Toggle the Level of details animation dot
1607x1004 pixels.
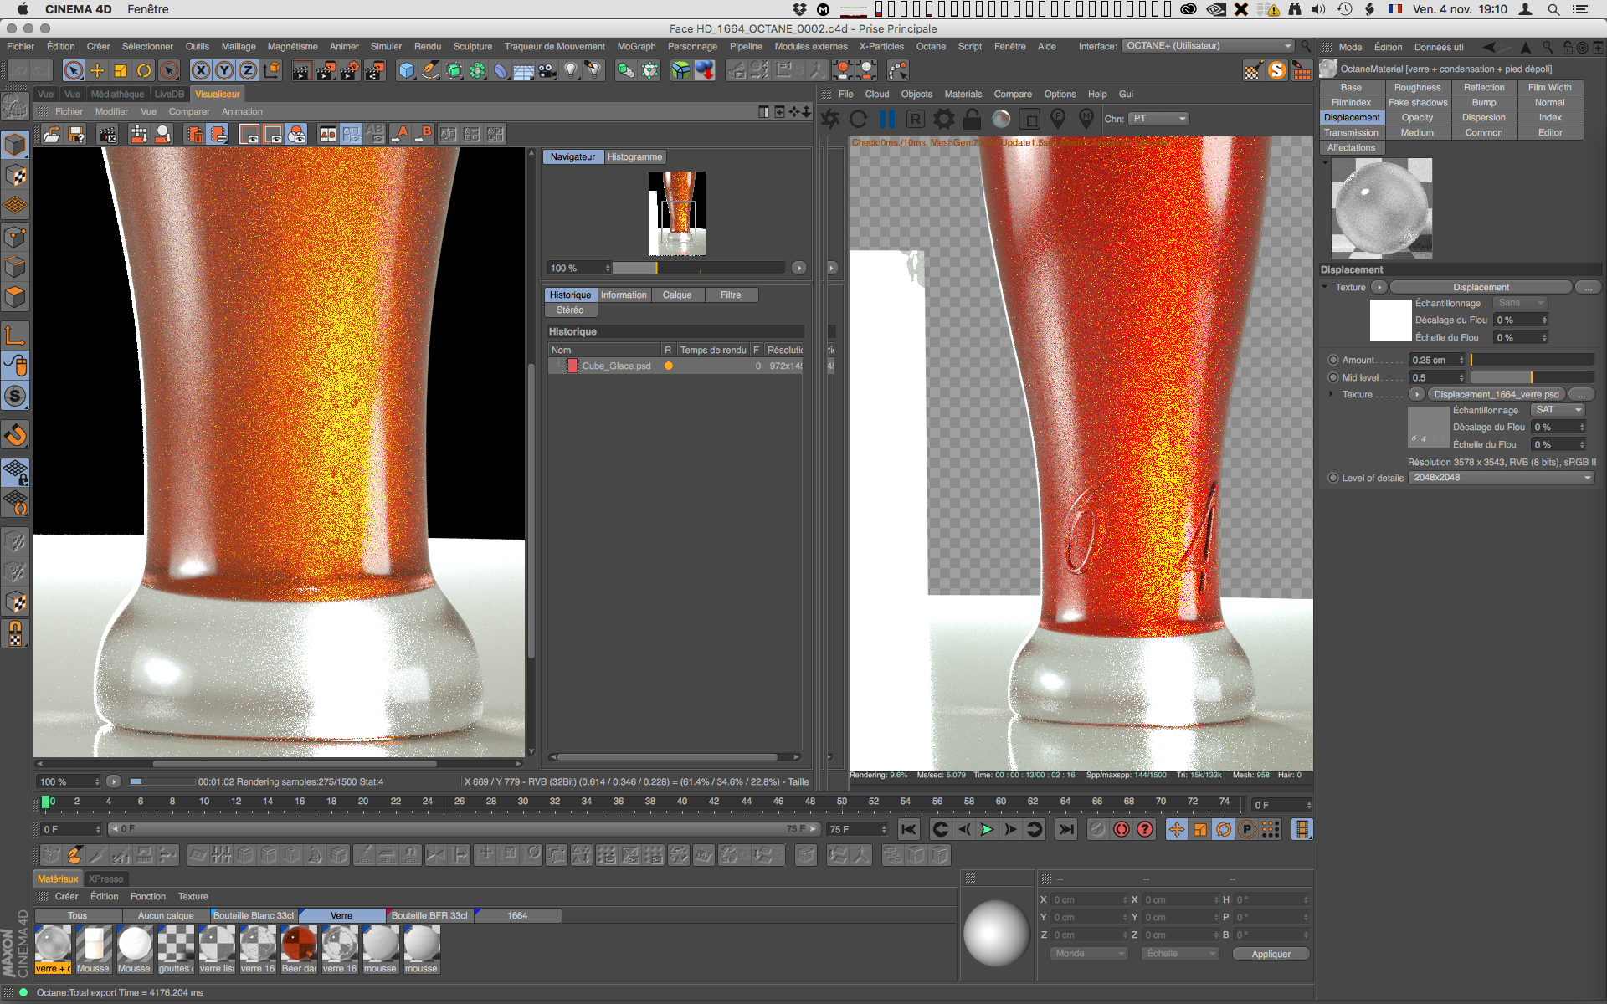(1333, 478)
